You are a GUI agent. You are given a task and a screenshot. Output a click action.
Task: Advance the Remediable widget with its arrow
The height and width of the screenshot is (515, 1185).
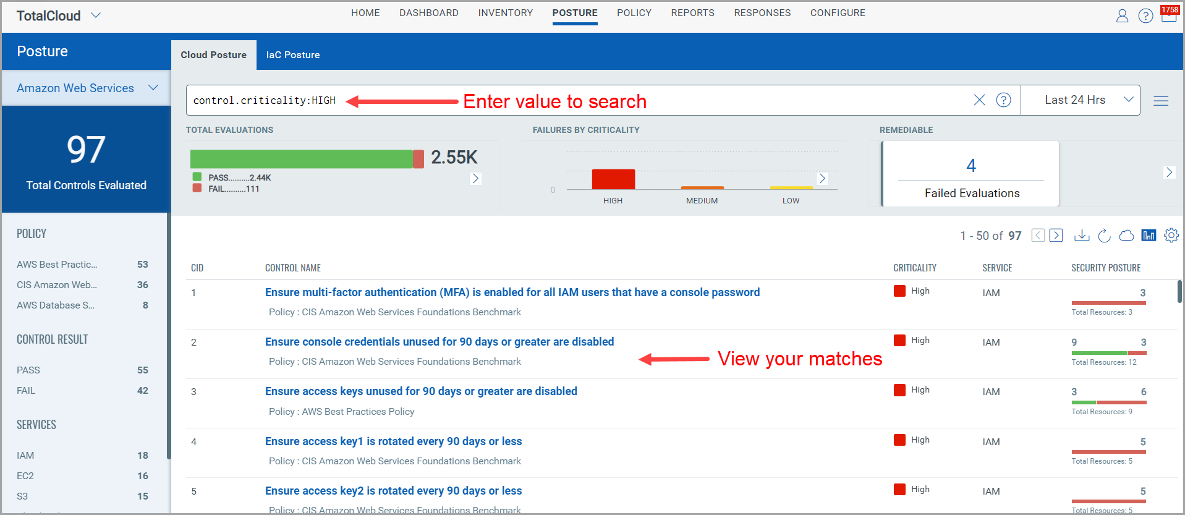click(1169, 172)
